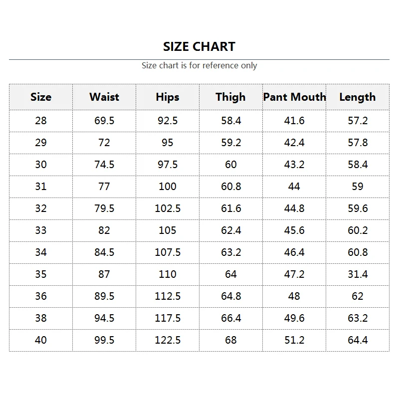This screenshot has width=399, height=399.
Task: Click length value 57.8 for size 29
Action: point(358,143)
